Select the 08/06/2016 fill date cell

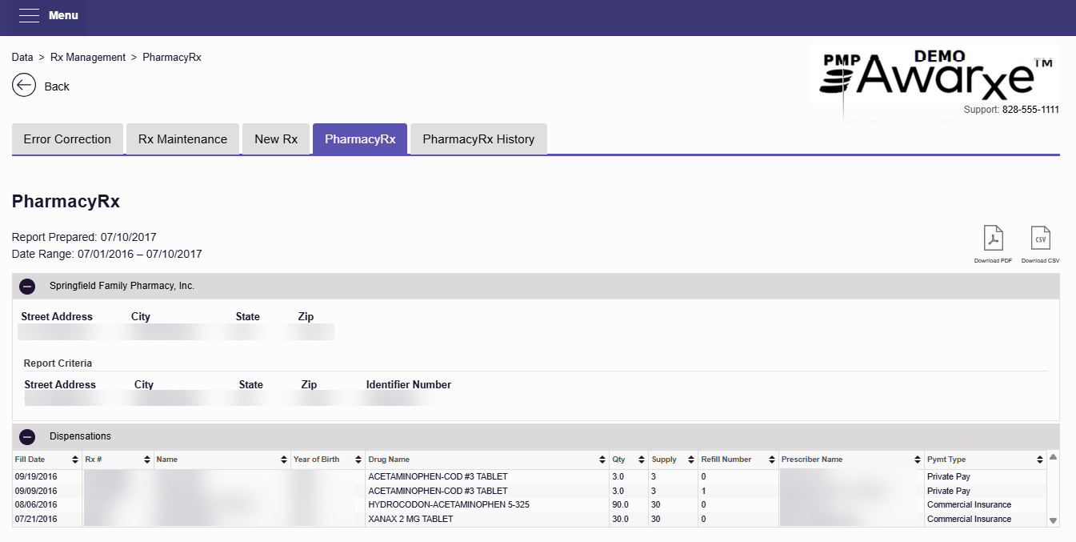(36, 504)
